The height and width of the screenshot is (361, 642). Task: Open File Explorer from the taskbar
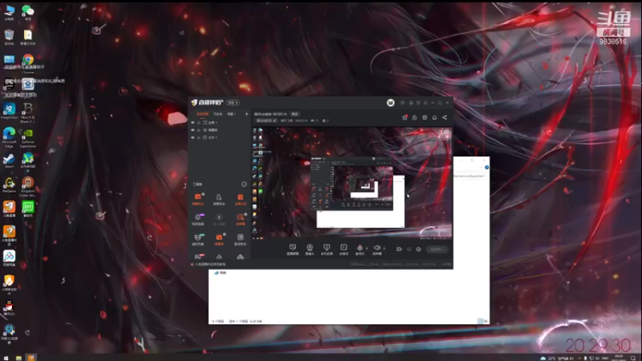pyautogui.click(x=18, y=358)
